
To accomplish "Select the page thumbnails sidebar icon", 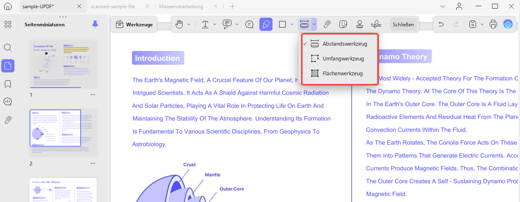I will pyautogui.click(x=7, y=66).
